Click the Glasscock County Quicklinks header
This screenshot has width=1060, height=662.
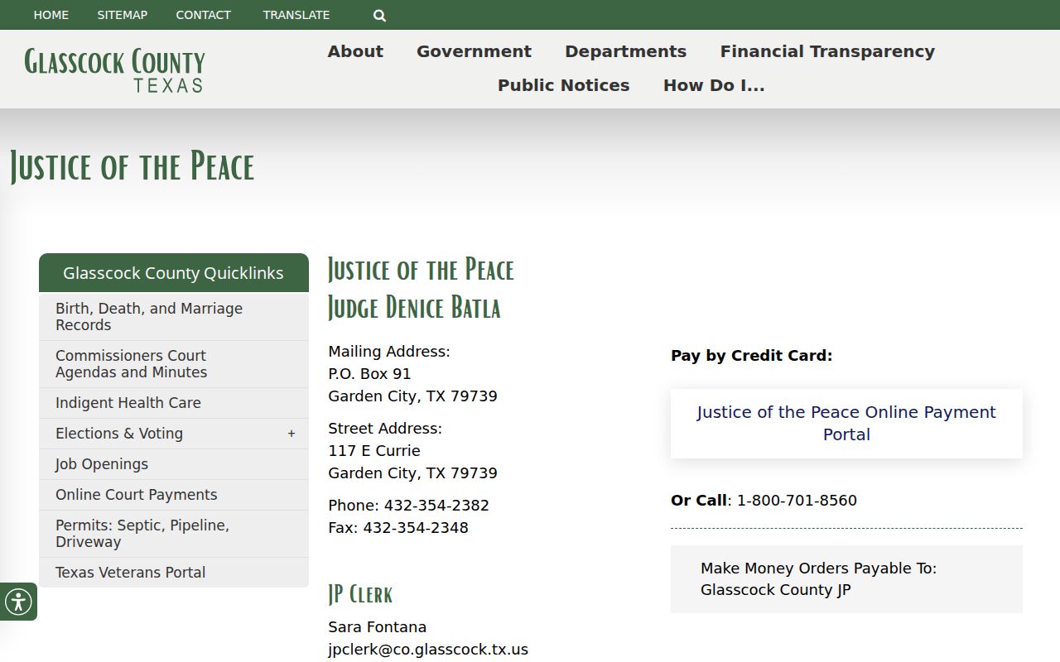174,273
